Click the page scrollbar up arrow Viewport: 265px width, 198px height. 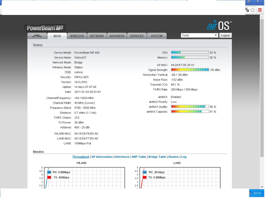(x=262, y=17)
